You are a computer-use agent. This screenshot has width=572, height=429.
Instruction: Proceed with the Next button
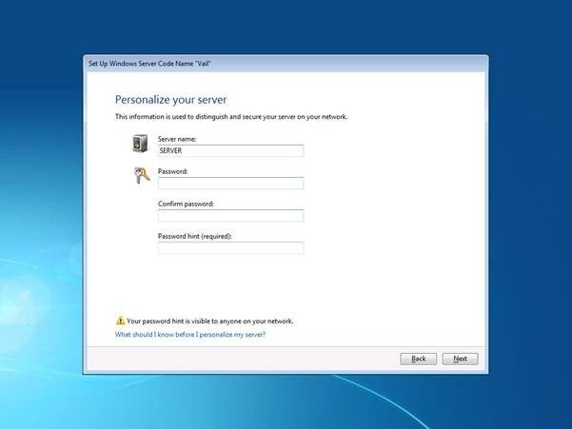point(460,359)
